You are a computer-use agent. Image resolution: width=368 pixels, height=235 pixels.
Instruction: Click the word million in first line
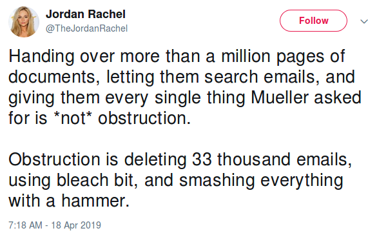(x=246, y=56)
